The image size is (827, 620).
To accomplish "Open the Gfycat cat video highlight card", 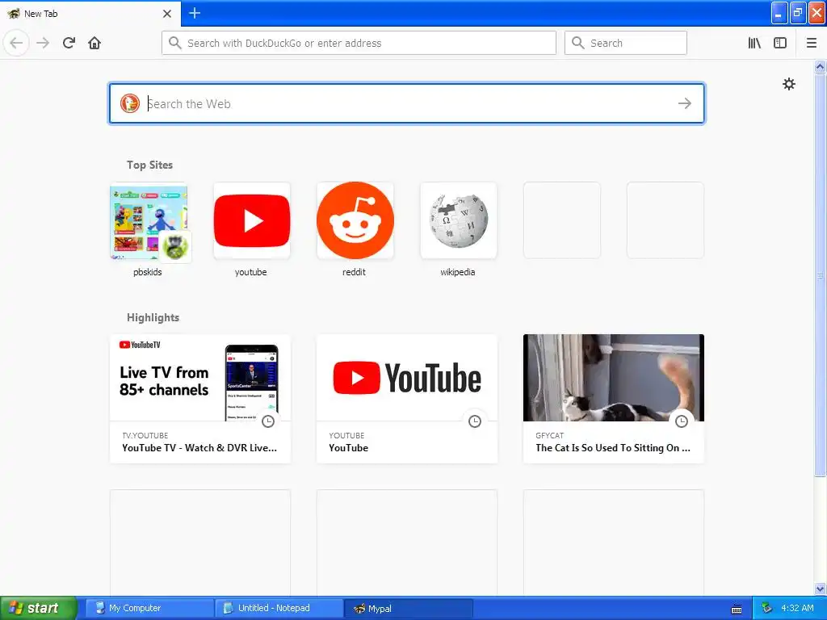I will (x=614, y=399).
